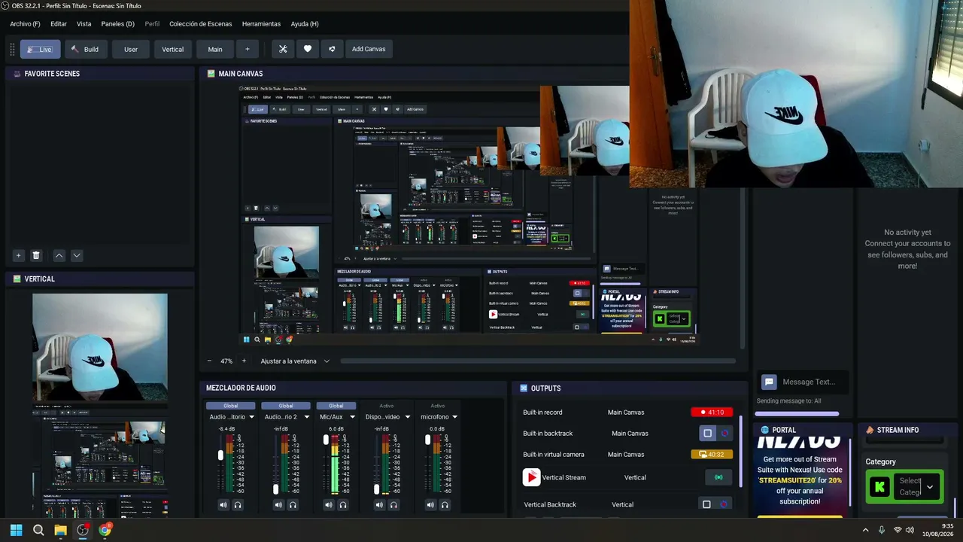Image resolution: width=963 pixels, height=542 pixels.
Task: Open Windows Start menu
Action: [x=16, y=530]
